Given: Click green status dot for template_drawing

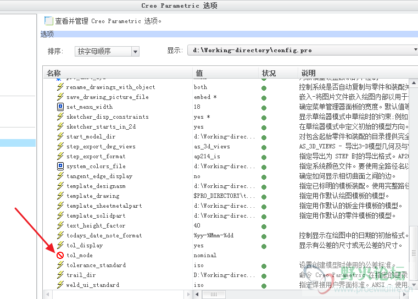Looking at the screenshot, I should coord(264,197).
